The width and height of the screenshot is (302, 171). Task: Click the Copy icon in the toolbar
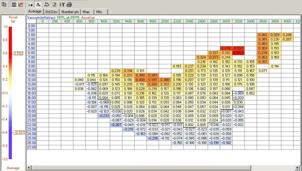(4, 5)
